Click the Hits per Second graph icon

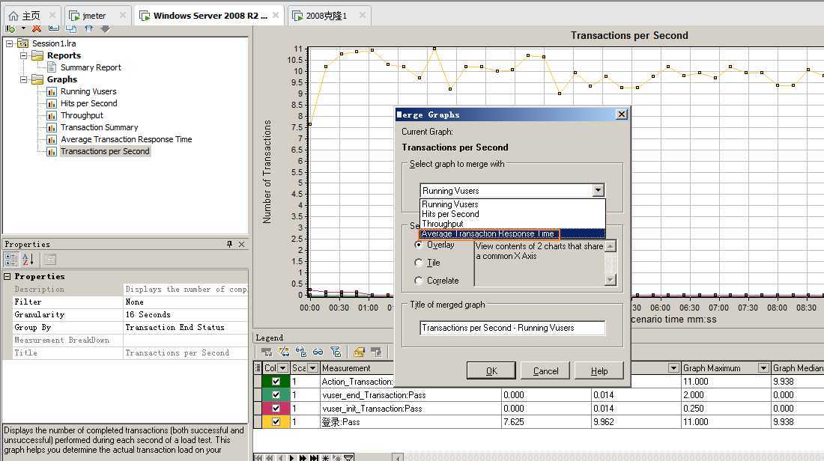(x=52, y=103)
